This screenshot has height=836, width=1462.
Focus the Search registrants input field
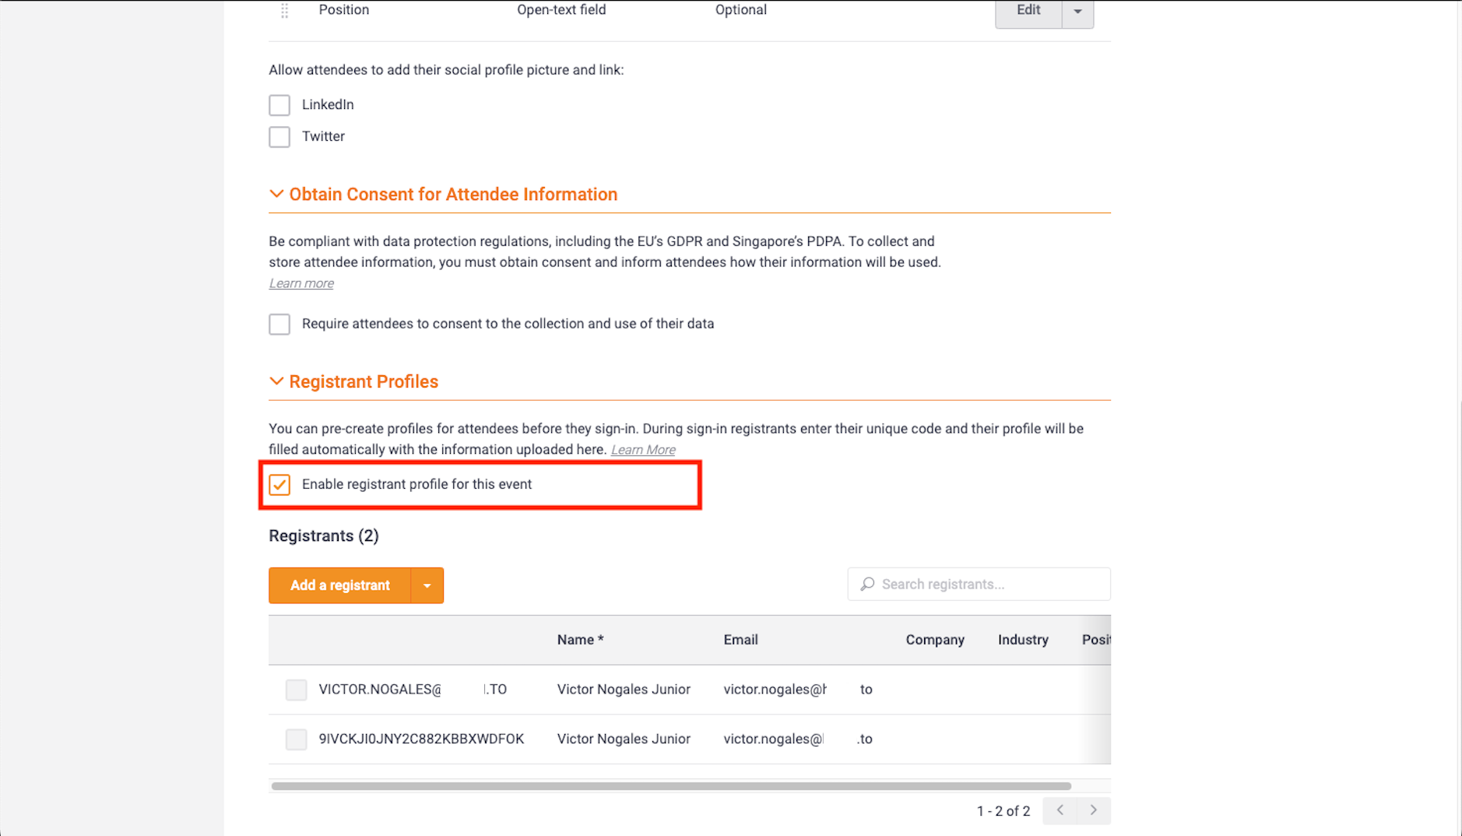coord(979,584)
